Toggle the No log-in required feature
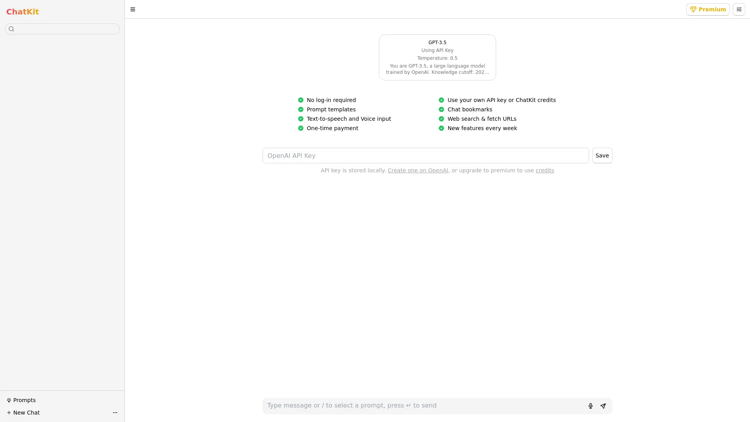Viewport: 750px width, 422px height. [x=300, y=100]
